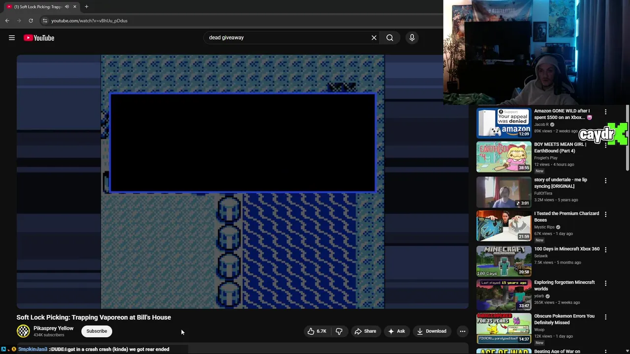Open the Share dialog
This screenshot has width=630, height=354.
(365, 331)
